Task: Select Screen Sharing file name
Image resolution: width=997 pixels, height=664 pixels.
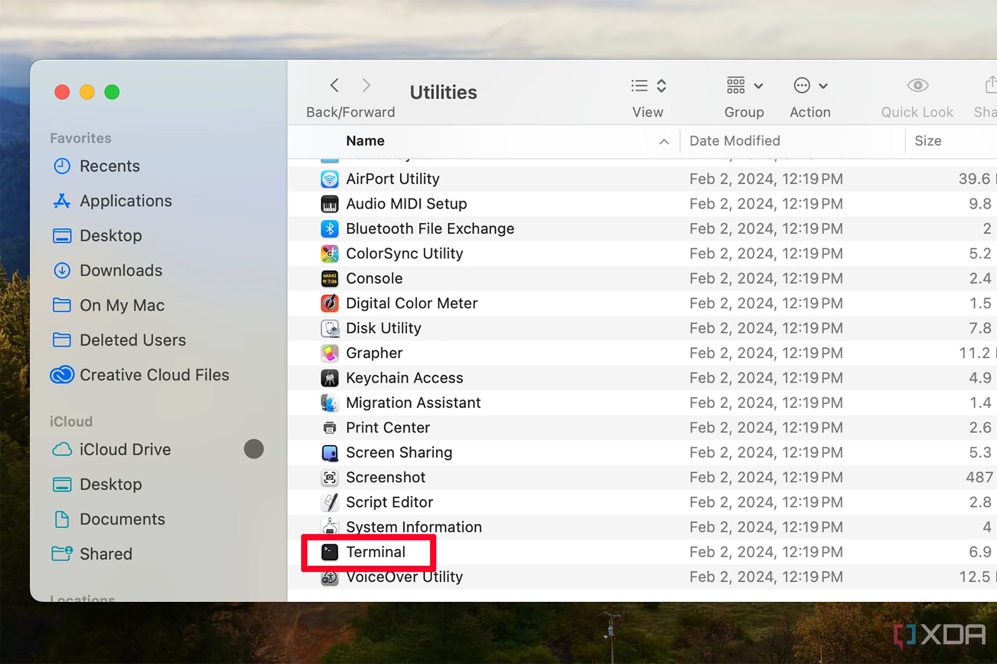Action: point(399,452)
